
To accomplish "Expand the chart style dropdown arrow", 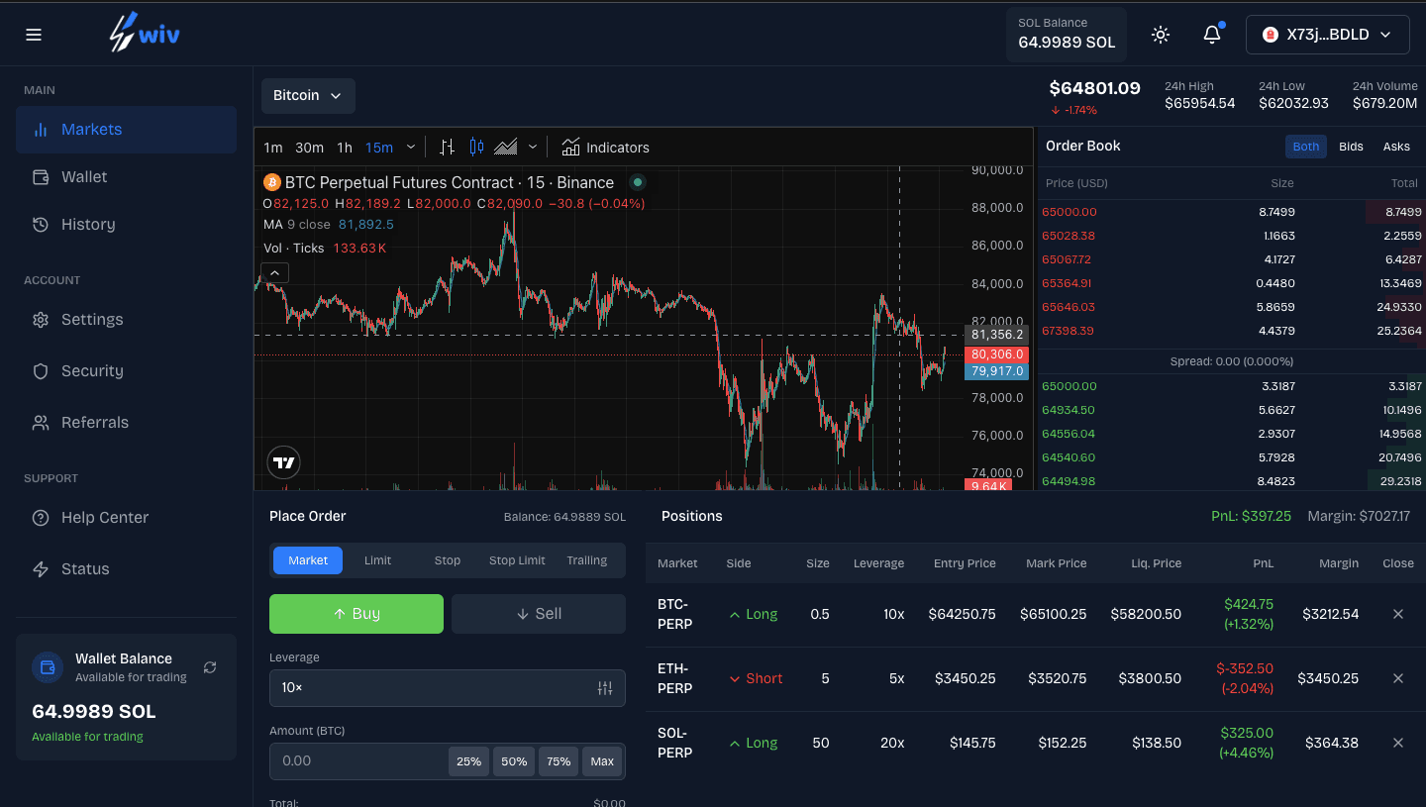I will [533, 148].
